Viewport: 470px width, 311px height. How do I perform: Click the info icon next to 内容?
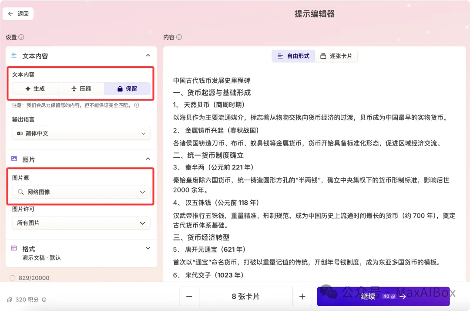tap(179, 37)
